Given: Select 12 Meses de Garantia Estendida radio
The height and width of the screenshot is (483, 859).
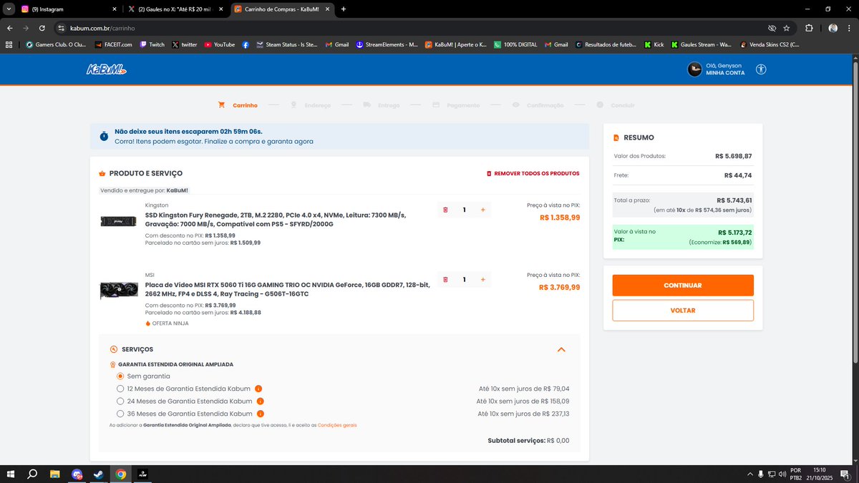Looking at the screenshot, I should pos(120,389).
